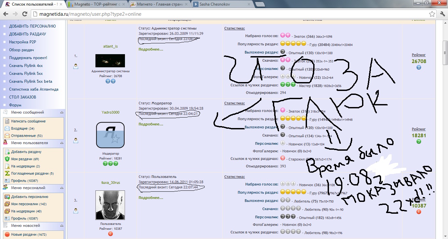
Task: Collapse the 'Меню персоналий' panel arrow
Action: pyautogui.click(x=62, y=188)
